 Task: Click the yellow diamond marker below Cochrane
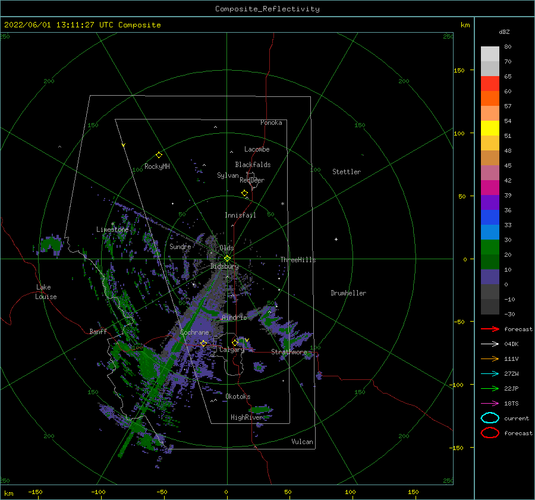pyautogui.click(x=204, y=344)
